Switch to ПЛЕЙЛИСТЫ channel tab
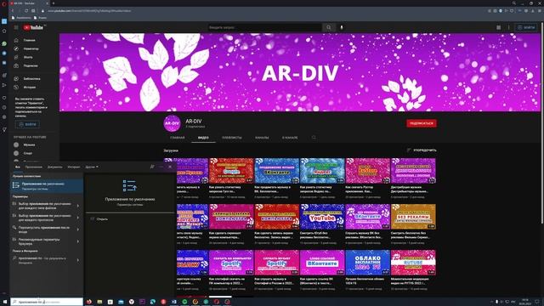Image resolution: width=544 pixels, height=306 pixels. (232, 138)
